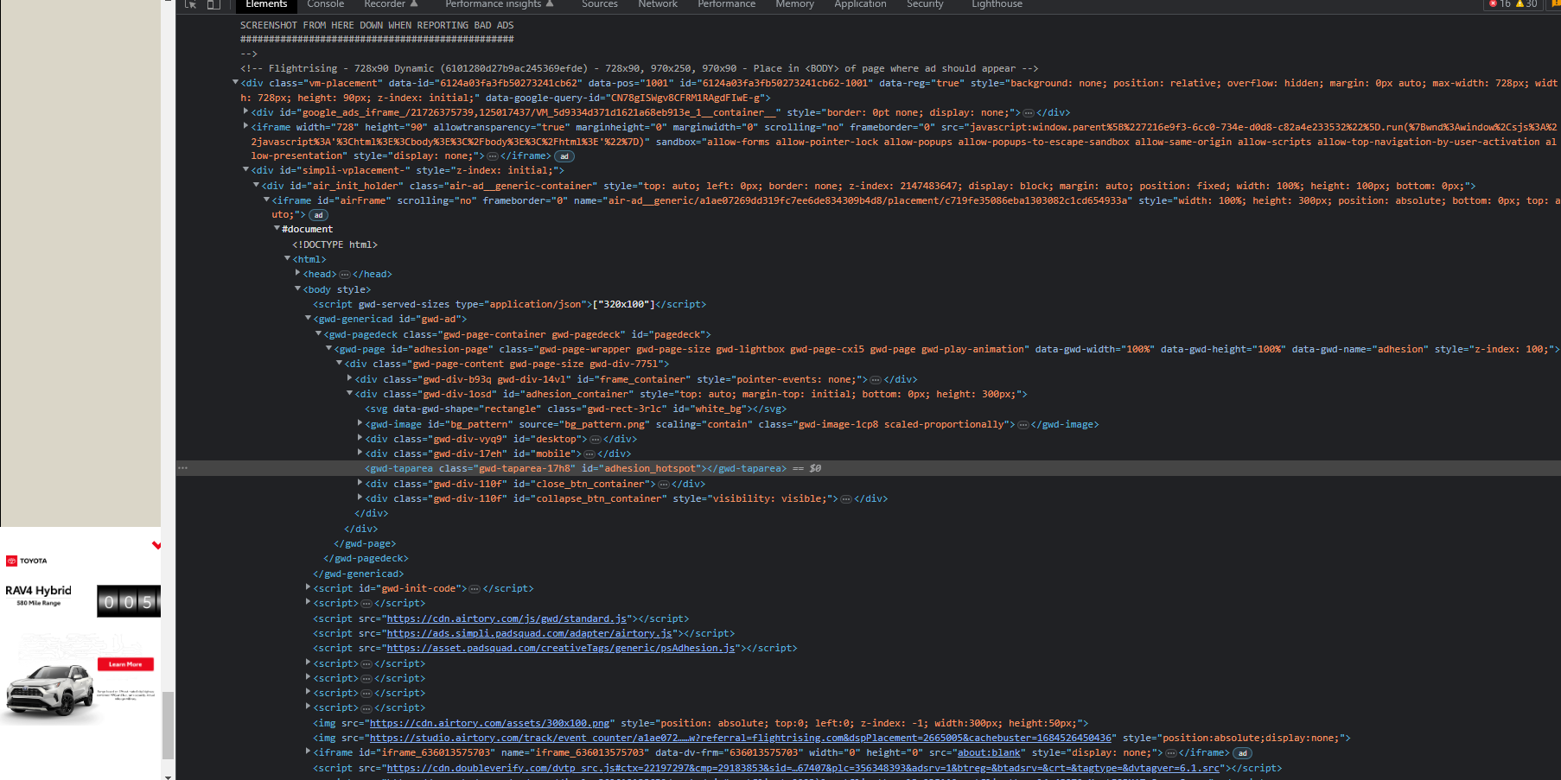This screenshot has height=780, width=1561.
Task: Click the red collapse chevron on the ad
Action: tap(156, 545)
